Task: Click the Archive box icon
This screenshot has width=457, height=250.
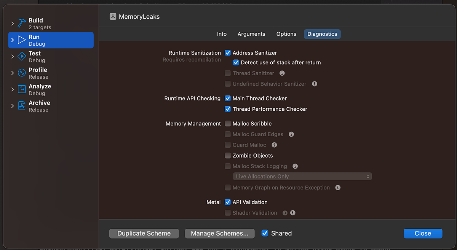Action: coord(21,105)
